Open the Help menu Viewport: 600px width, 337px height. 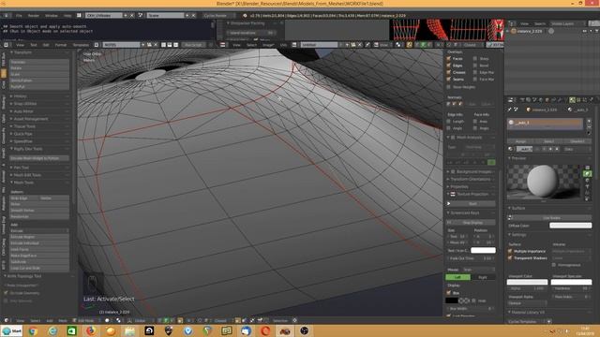(67, 16)
